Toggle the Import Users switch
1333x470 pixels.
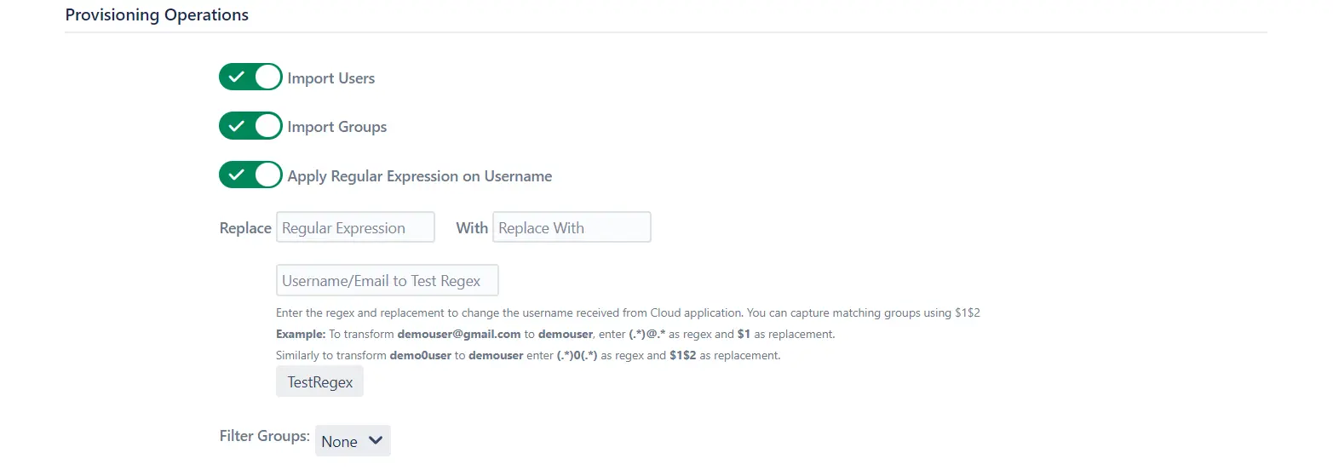[250, 77]
